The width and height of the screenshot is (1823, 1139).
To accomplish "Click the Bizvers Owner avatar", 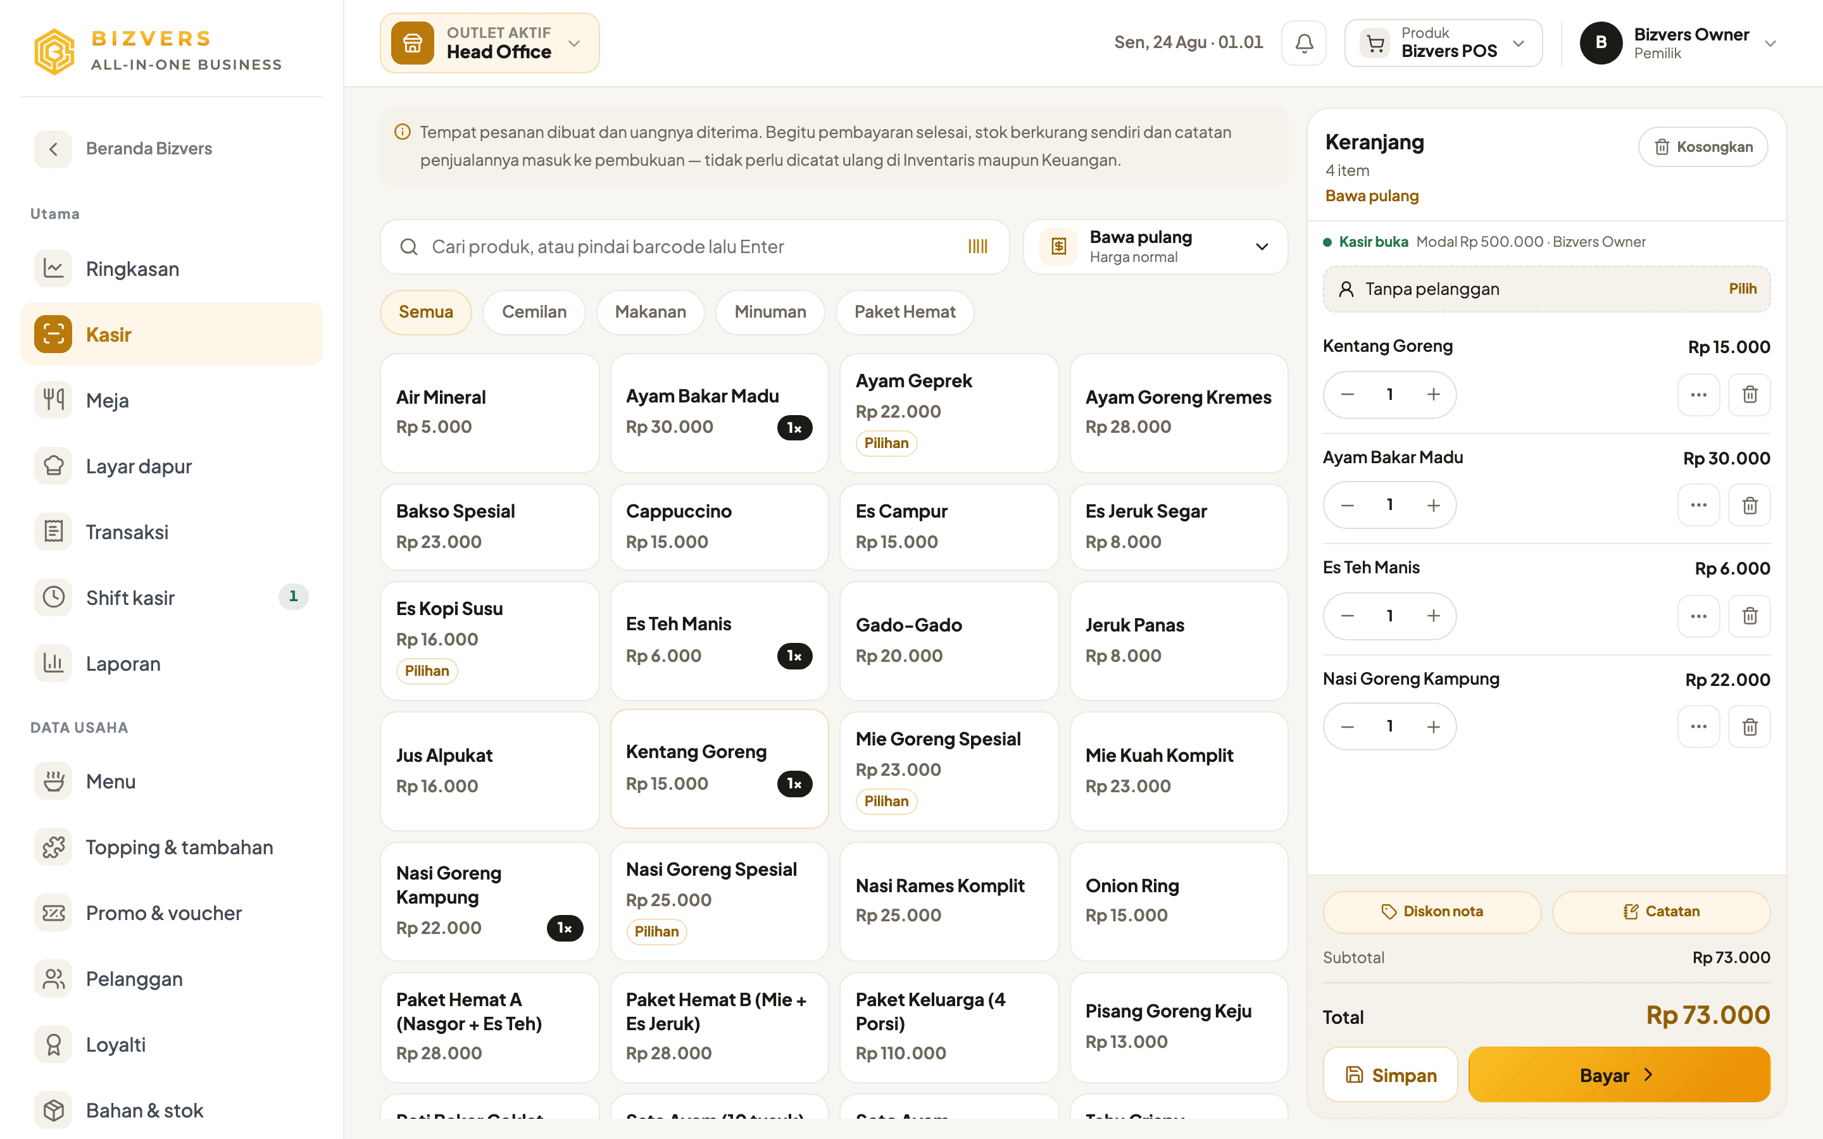I will point(1601,43).
